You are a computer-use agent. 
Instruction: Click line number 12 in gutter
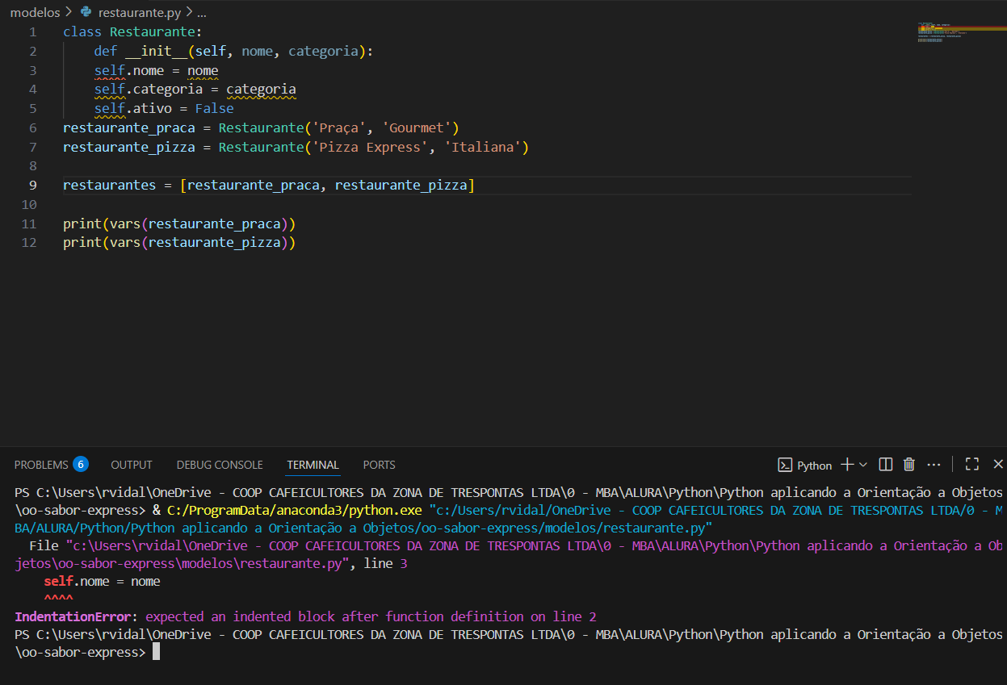pos(29,242)
